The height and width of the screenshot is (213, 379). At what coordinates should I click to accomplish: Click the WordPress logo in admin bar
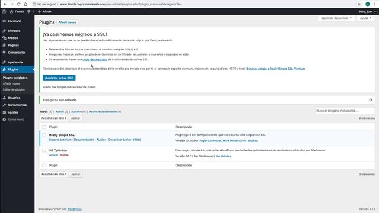coord(4,12)
